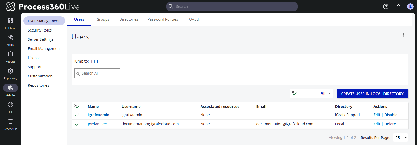The width and height of the screenshot is (417, 145).
Task: Click the selection filter icon beside All
Action: [x=294, y=93]
